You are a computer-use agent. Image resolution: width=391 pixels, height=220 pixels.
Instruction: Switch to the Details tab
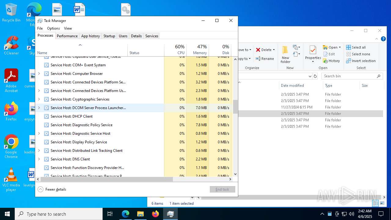coord(136,36)
